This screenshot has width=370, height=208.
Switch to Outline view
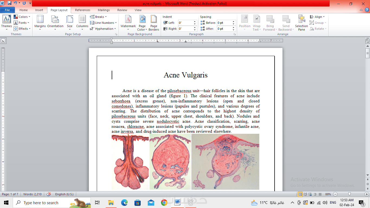316,194
